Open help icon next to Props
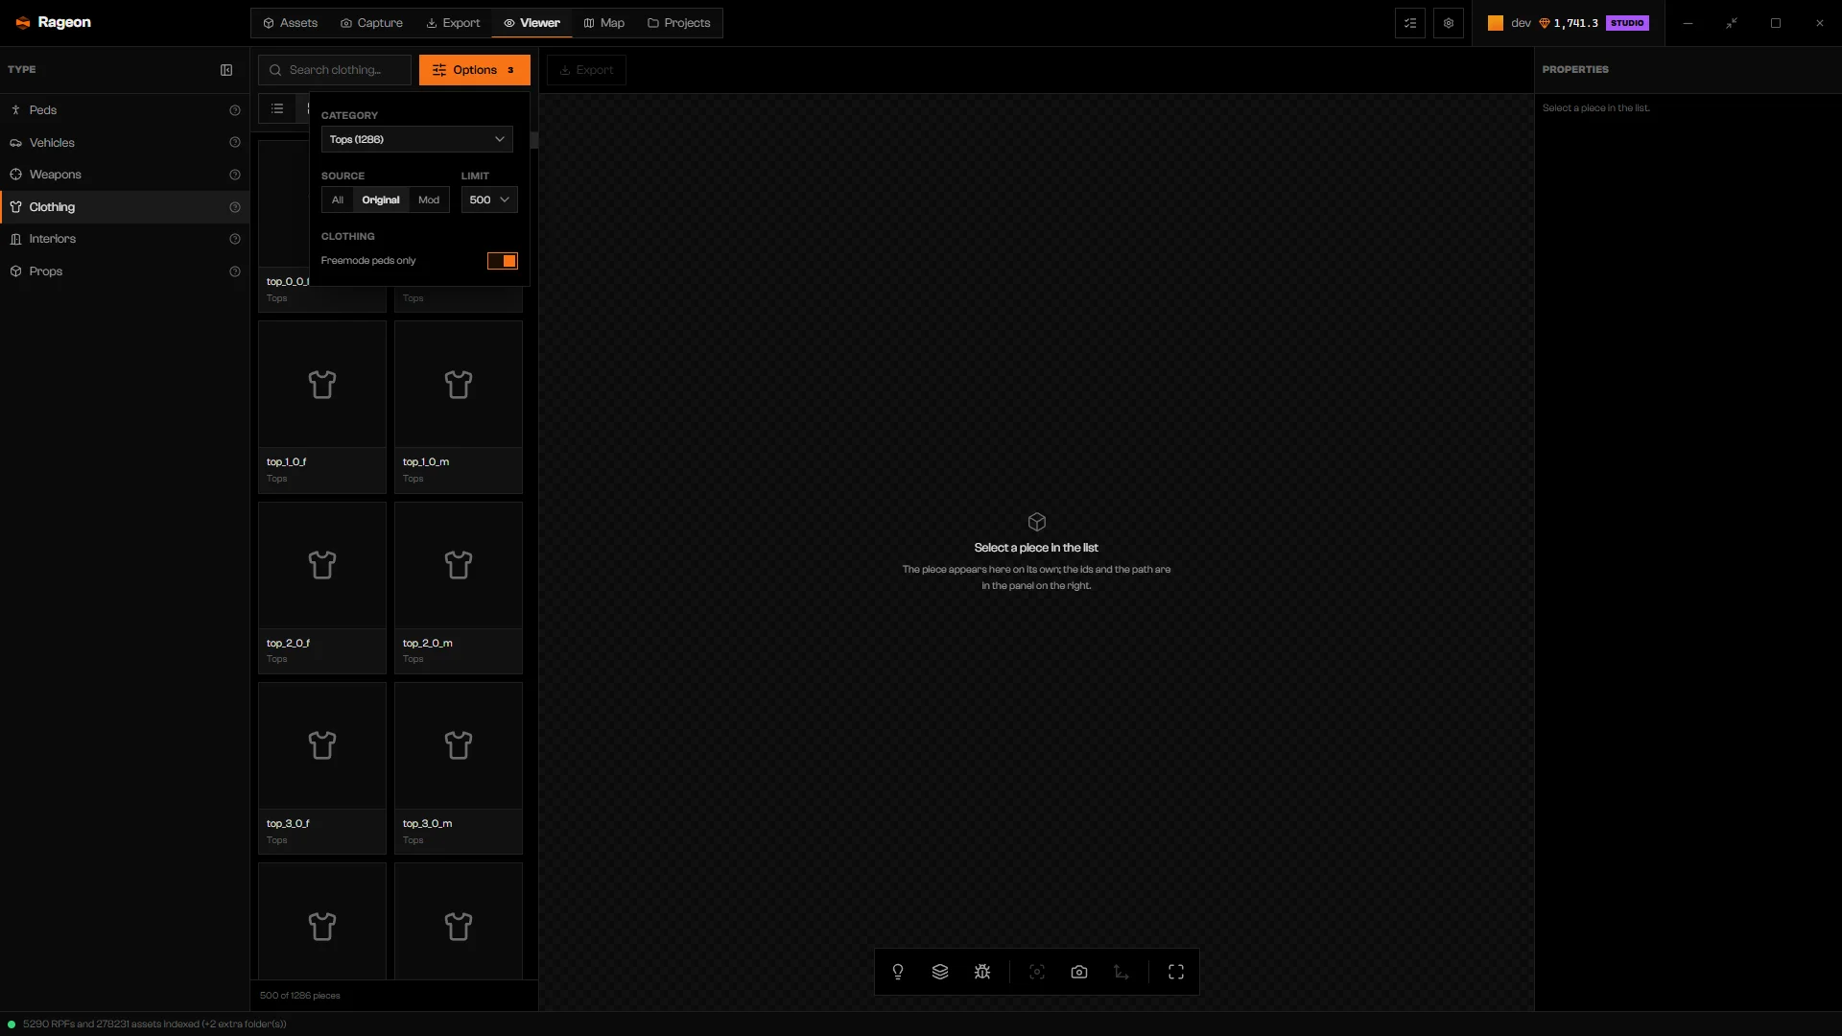This screenshot has height=1036, width=1842. [235, 271]
